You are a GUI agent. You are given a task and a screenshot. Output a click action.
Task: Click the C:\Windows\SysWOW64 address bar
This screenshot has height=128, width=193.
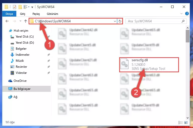click(73, 21)
